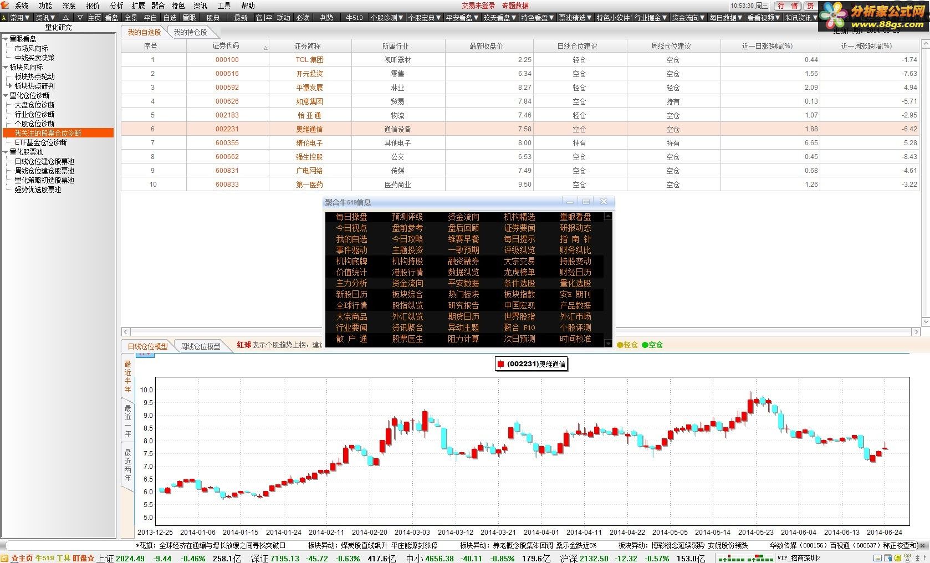Click stock code 000100 in table
Screen dimensions: 930x563
[227, 60]
